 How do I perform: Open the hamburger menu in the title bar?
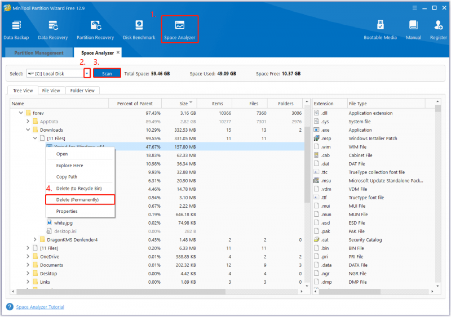414,8
